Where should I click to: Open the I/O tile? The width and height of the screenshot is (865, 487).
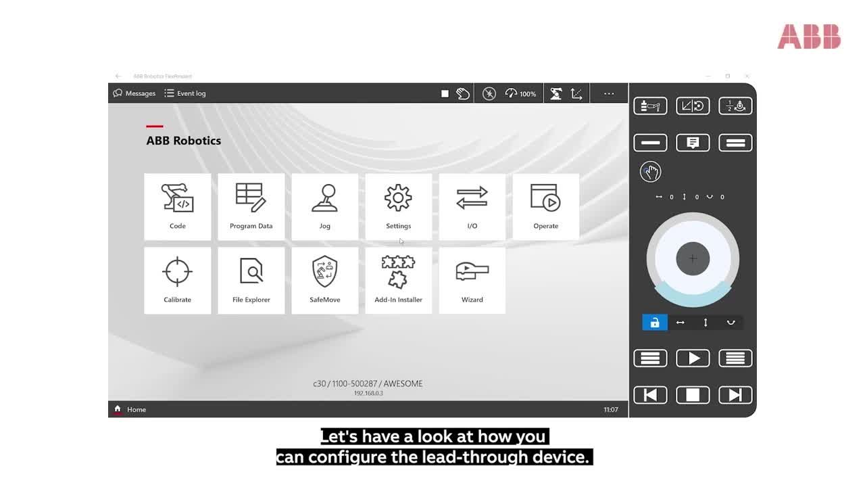coord(472,207)
